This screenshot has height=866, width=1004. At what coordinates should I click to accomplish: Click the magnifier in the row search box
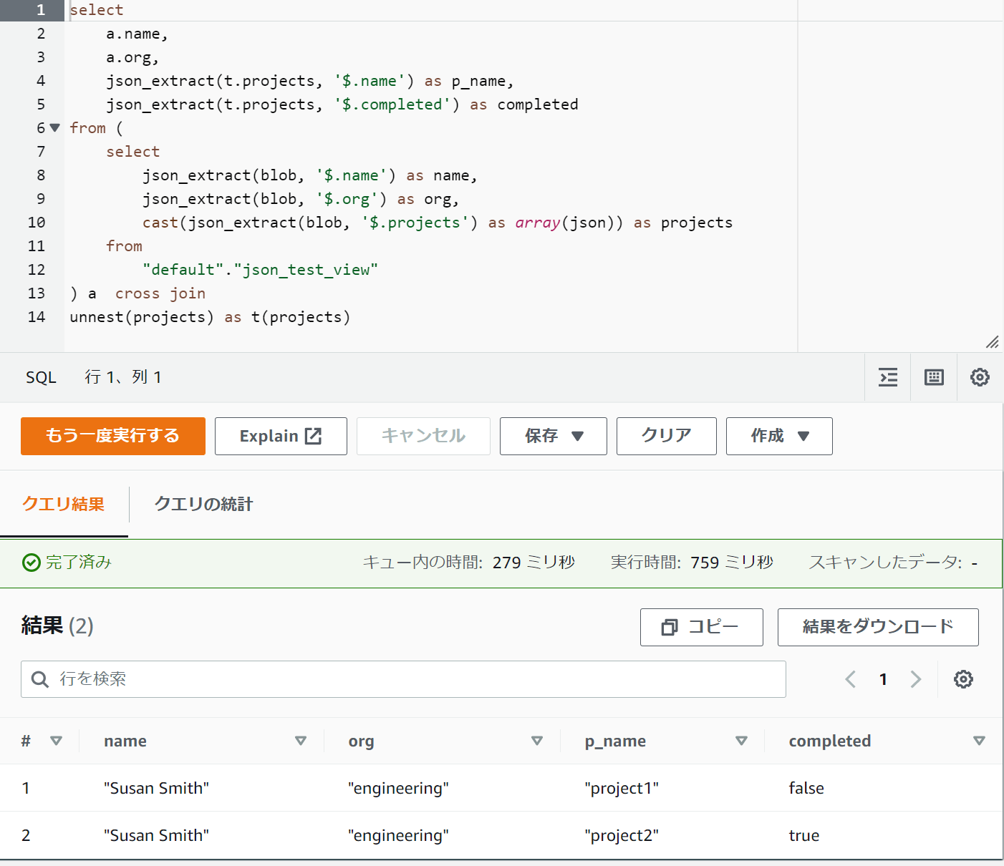[x=40, y=679]
